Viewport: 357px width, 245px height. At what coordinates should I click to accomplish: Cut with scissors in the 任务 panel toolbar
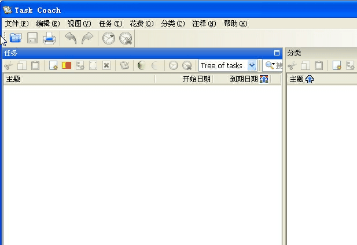[9, 66]
